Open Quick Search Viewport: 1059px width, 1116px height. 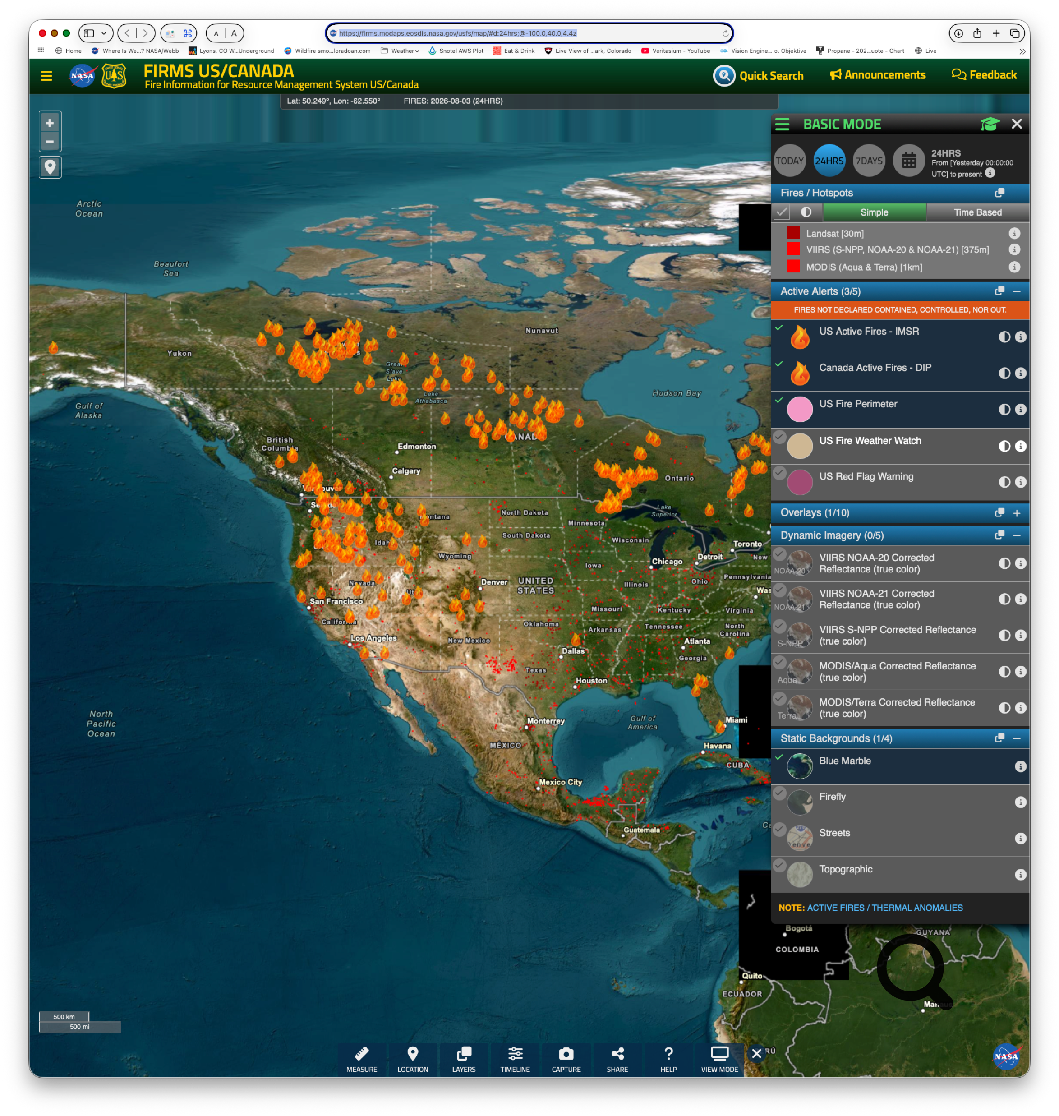tap(758, 76)
